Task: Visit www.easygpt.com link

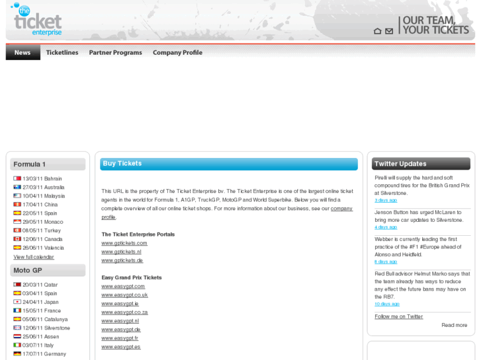Action: coord(123,286)
